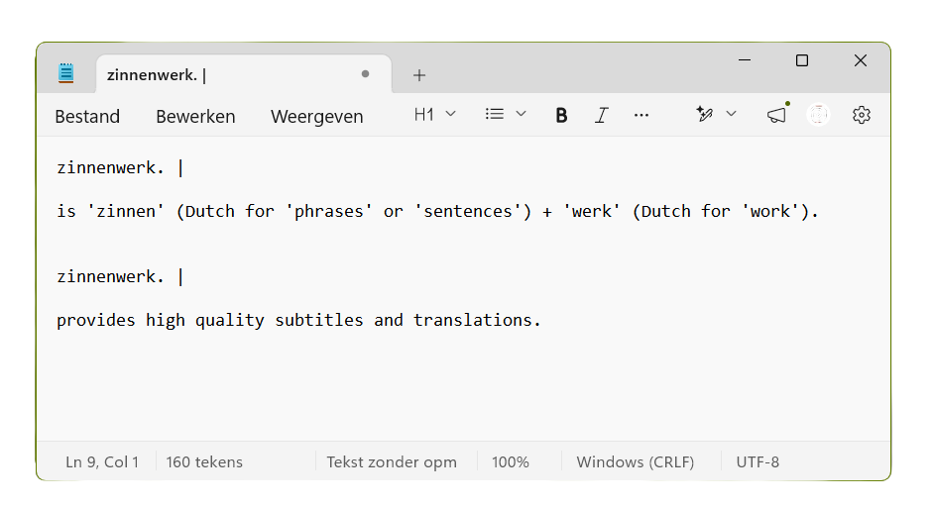Click the line starting "is 'zinnen'"
The image size is (932, 507).
tap(437, 211)
